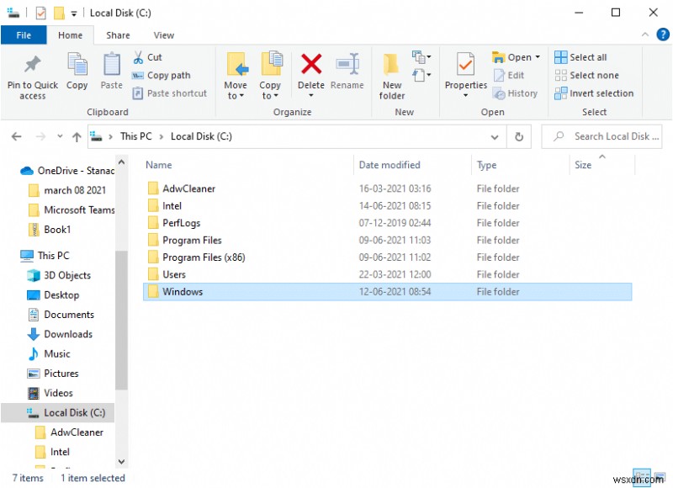
Task: Click the Rename icon
Action: tap(347, 64)
